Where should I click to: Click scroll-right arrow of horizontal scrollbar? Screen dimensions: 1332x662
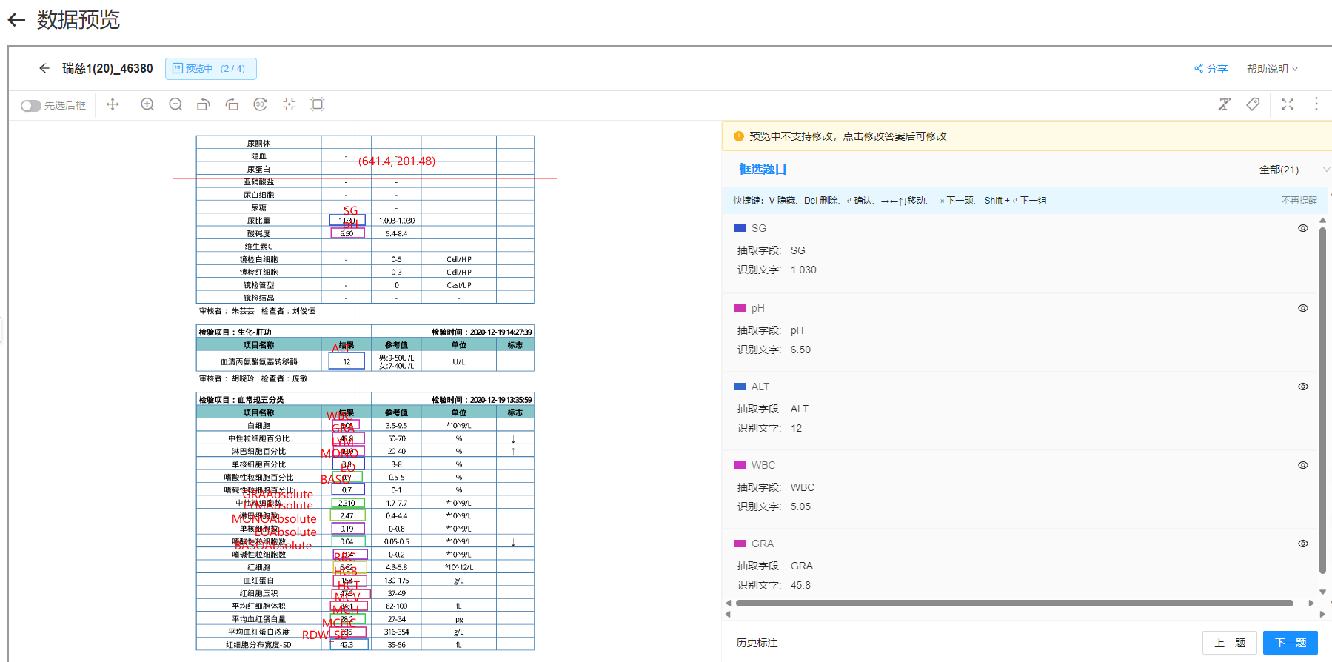[x=1311, y=603]
